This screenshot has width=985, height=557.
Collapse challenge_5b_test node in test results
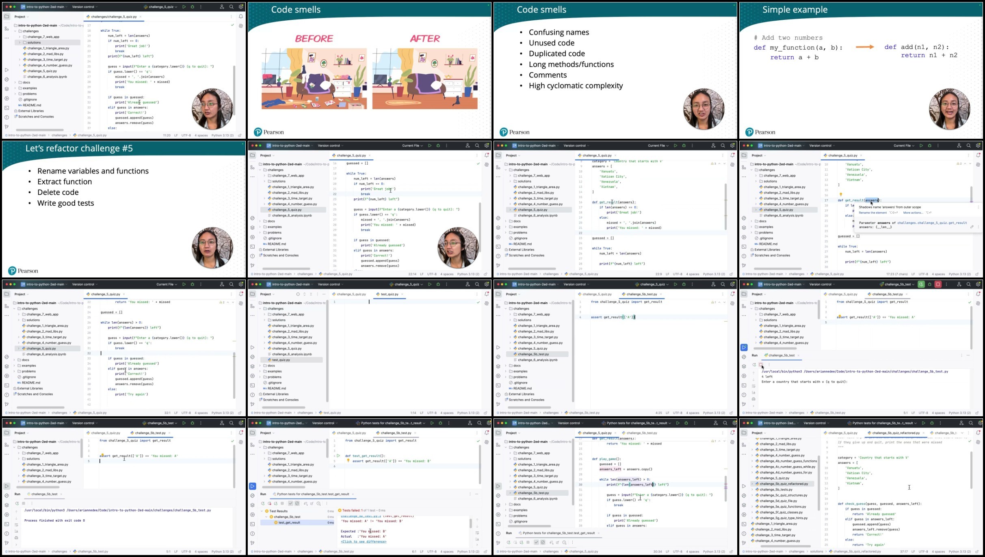coord(266,517)
